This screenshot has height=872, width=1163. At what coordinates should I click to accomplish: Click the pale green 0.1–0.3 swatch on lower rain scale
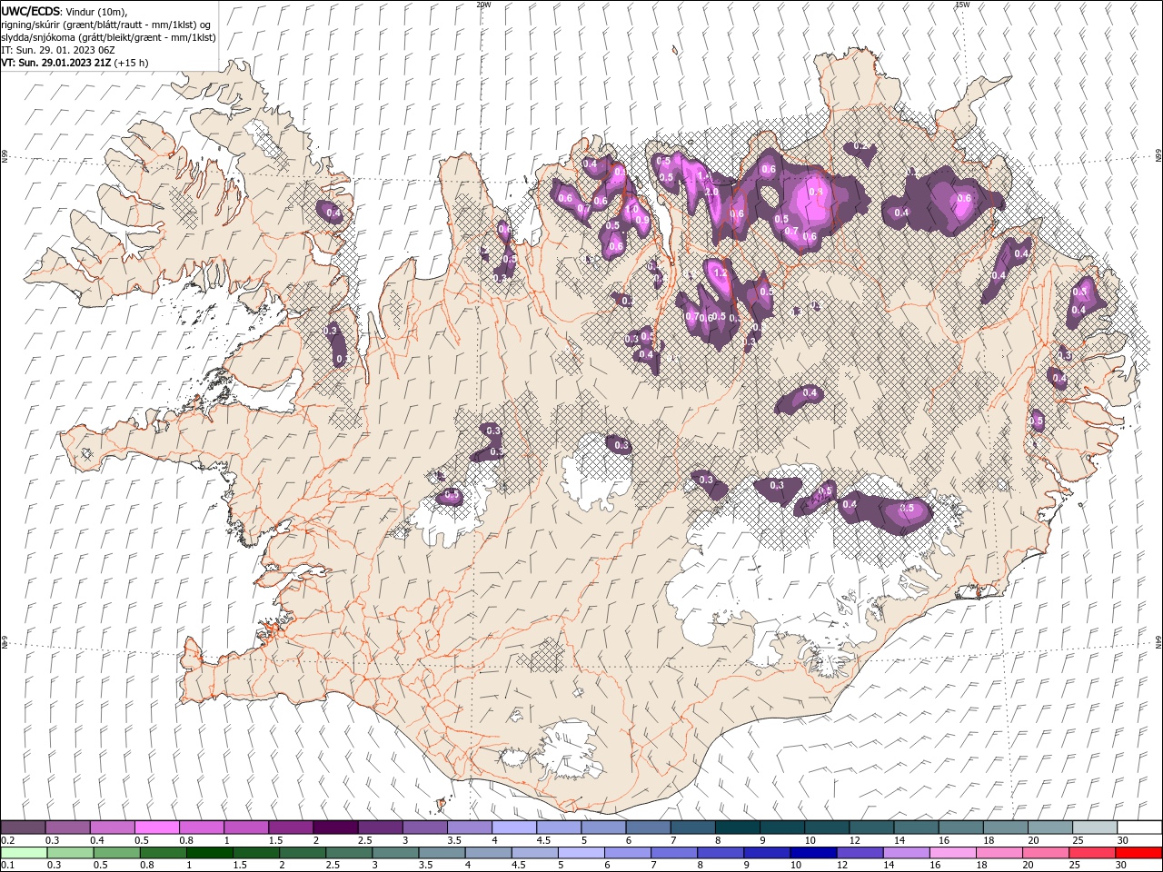(23, 853)
